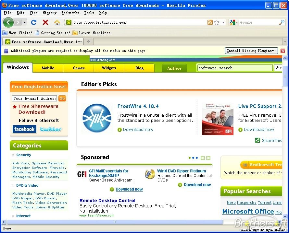Open the back/forward history dropdown arrow

pos(24,22)
